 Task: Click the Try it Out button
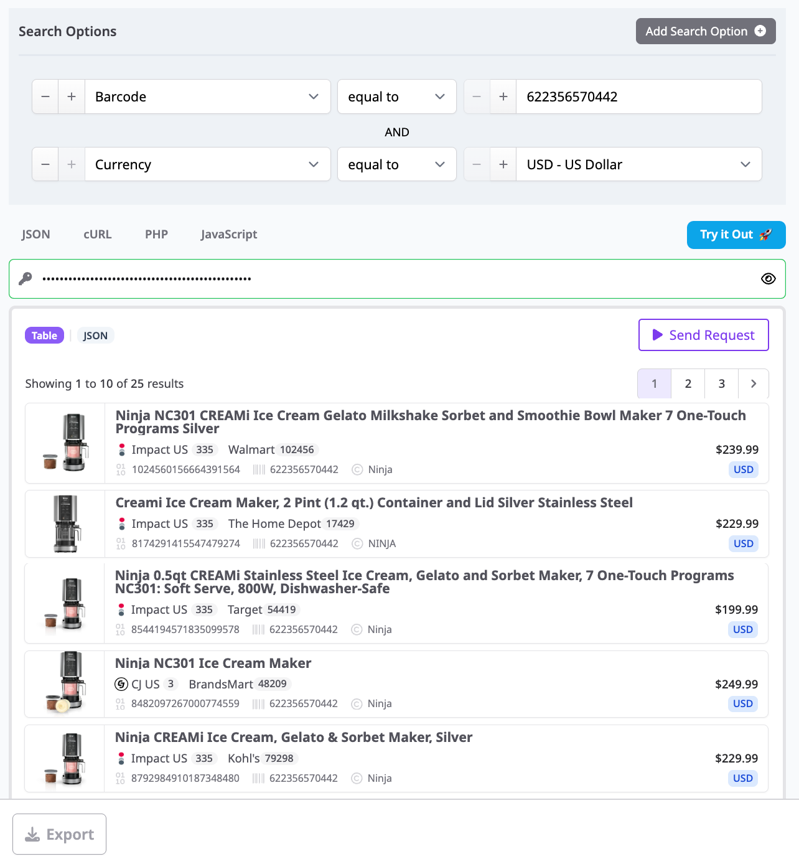(736, 235)
